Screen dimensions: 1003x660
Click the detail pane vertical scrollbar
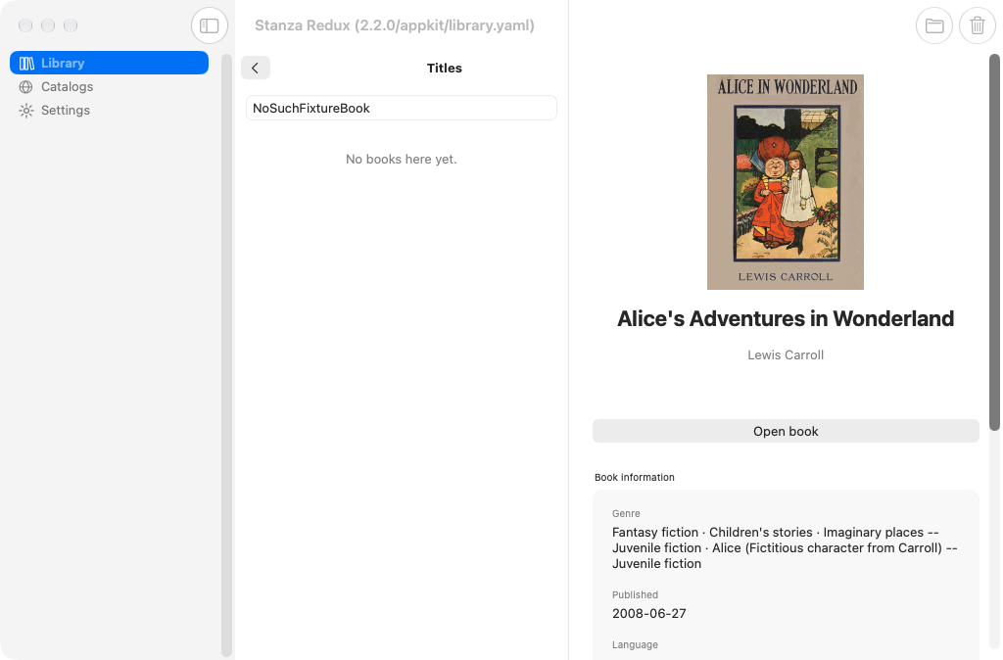pos(994,243)
